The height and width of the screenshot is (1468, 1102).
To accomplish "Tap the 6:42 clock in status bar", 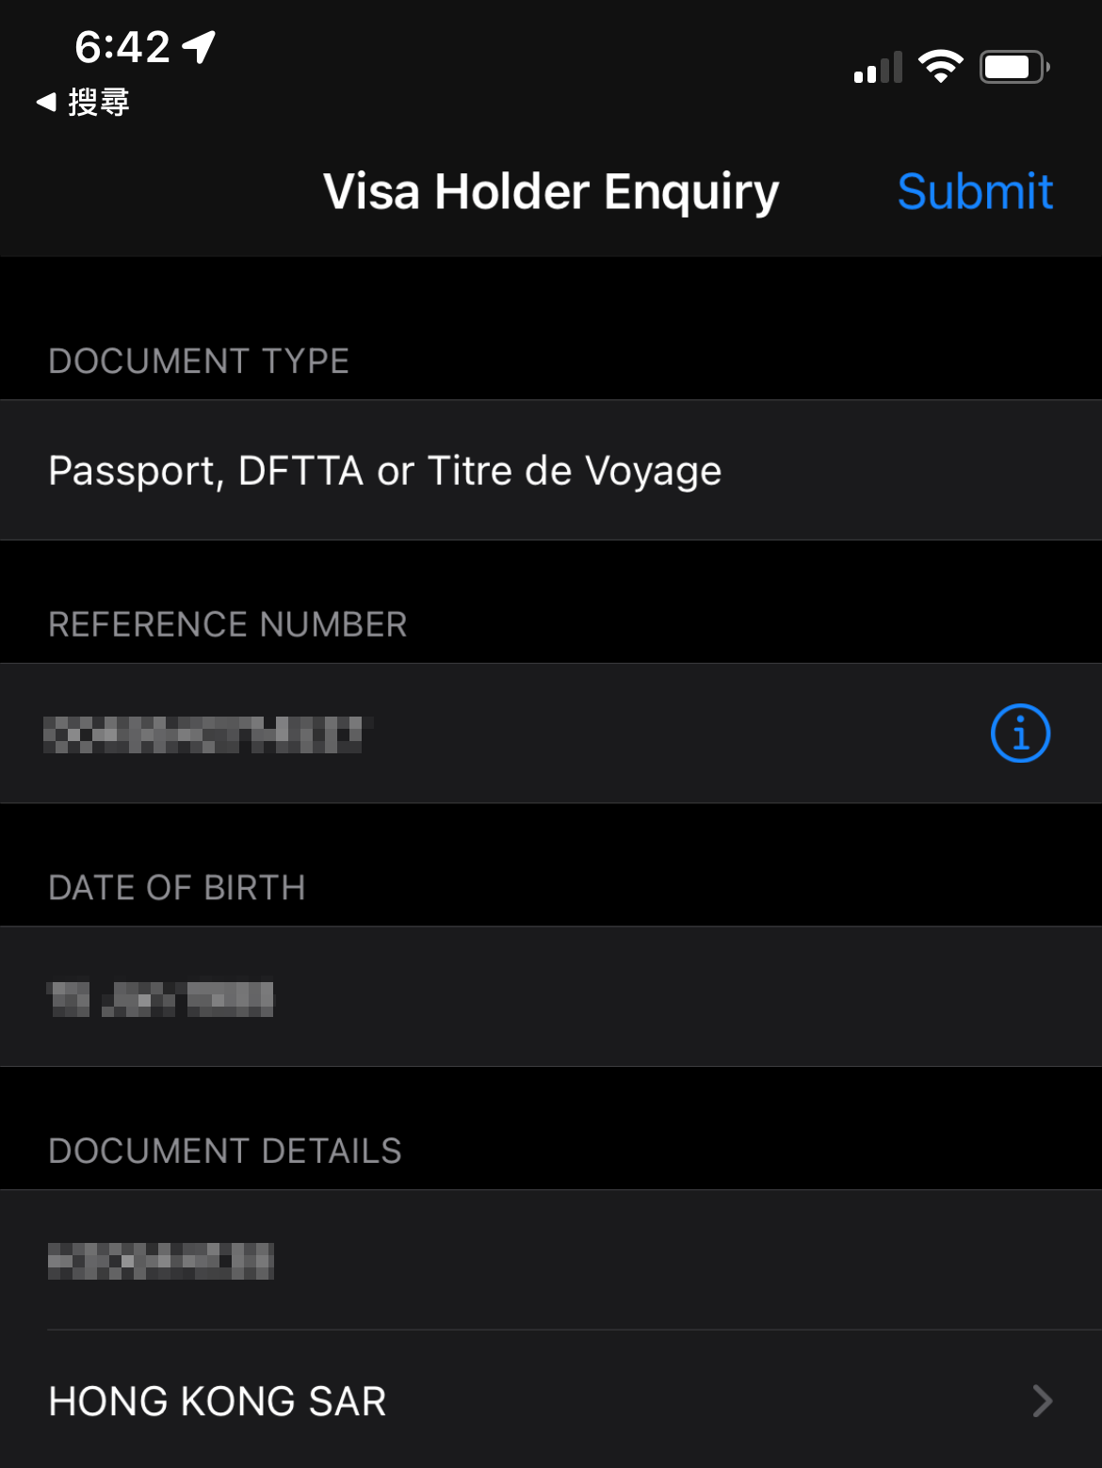I will click(x=122, y=47).
